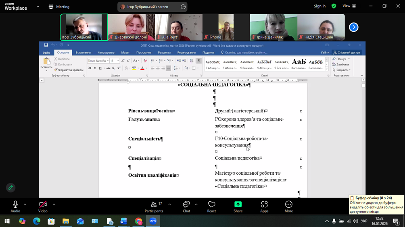Click the Sign in link
Screen dimensions: 405x227
(319, 6)
